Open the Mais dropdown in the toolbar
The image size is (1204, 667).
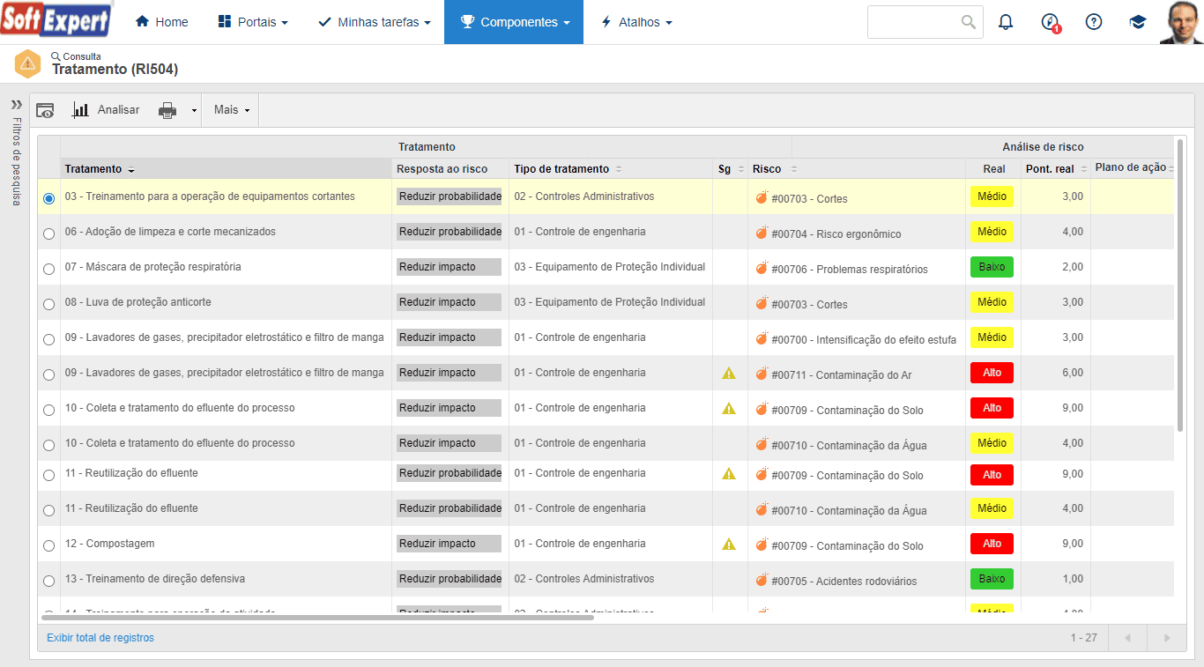(x=232, y=110)
